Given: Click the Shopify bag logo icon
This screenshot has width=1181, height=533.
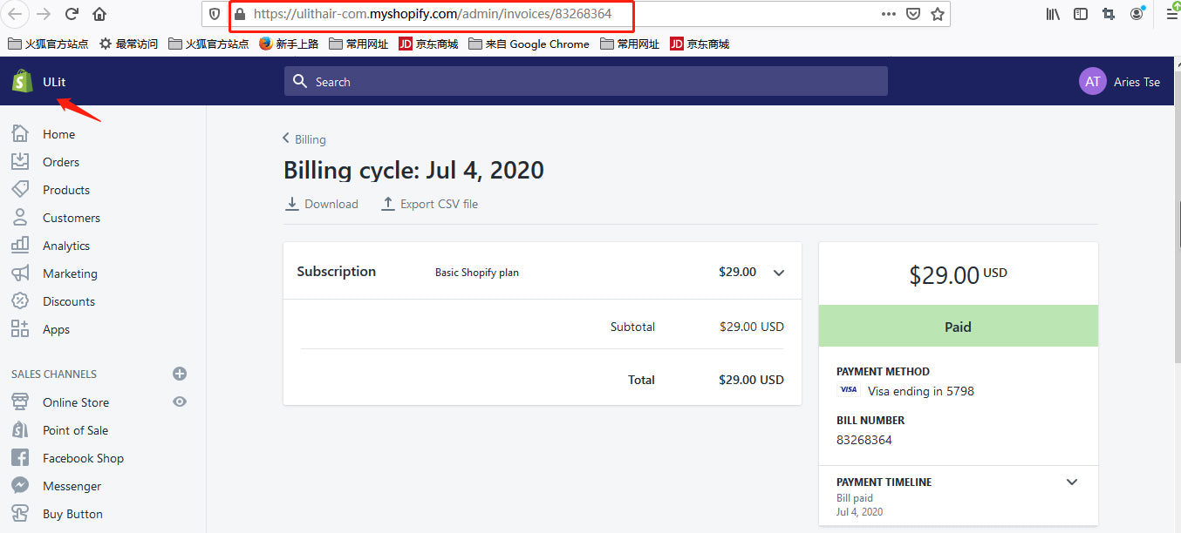Looking at the screenshot, I should (22, 82).
